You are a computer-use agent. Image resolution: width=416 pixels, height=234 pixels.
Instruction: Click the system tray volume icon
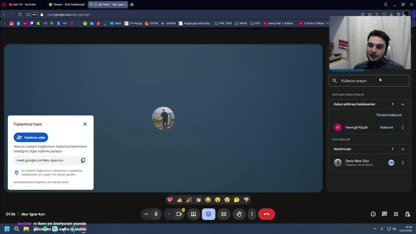394,229
